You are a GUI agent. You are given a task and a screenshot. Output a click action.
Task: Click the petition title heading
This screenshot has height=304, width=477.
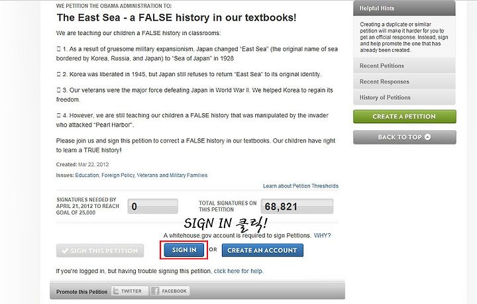click(x=176, y=17)
